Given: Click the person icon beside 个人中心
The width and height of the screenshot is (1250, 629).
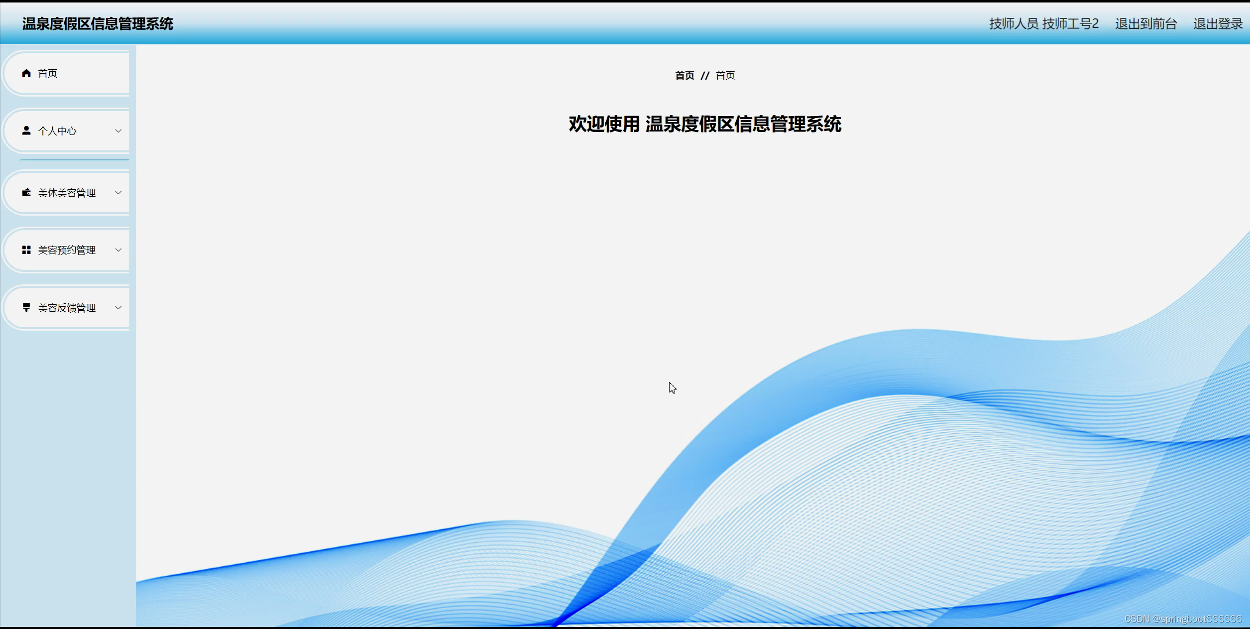Looking at the screenshot, I should tap(26, 130).
